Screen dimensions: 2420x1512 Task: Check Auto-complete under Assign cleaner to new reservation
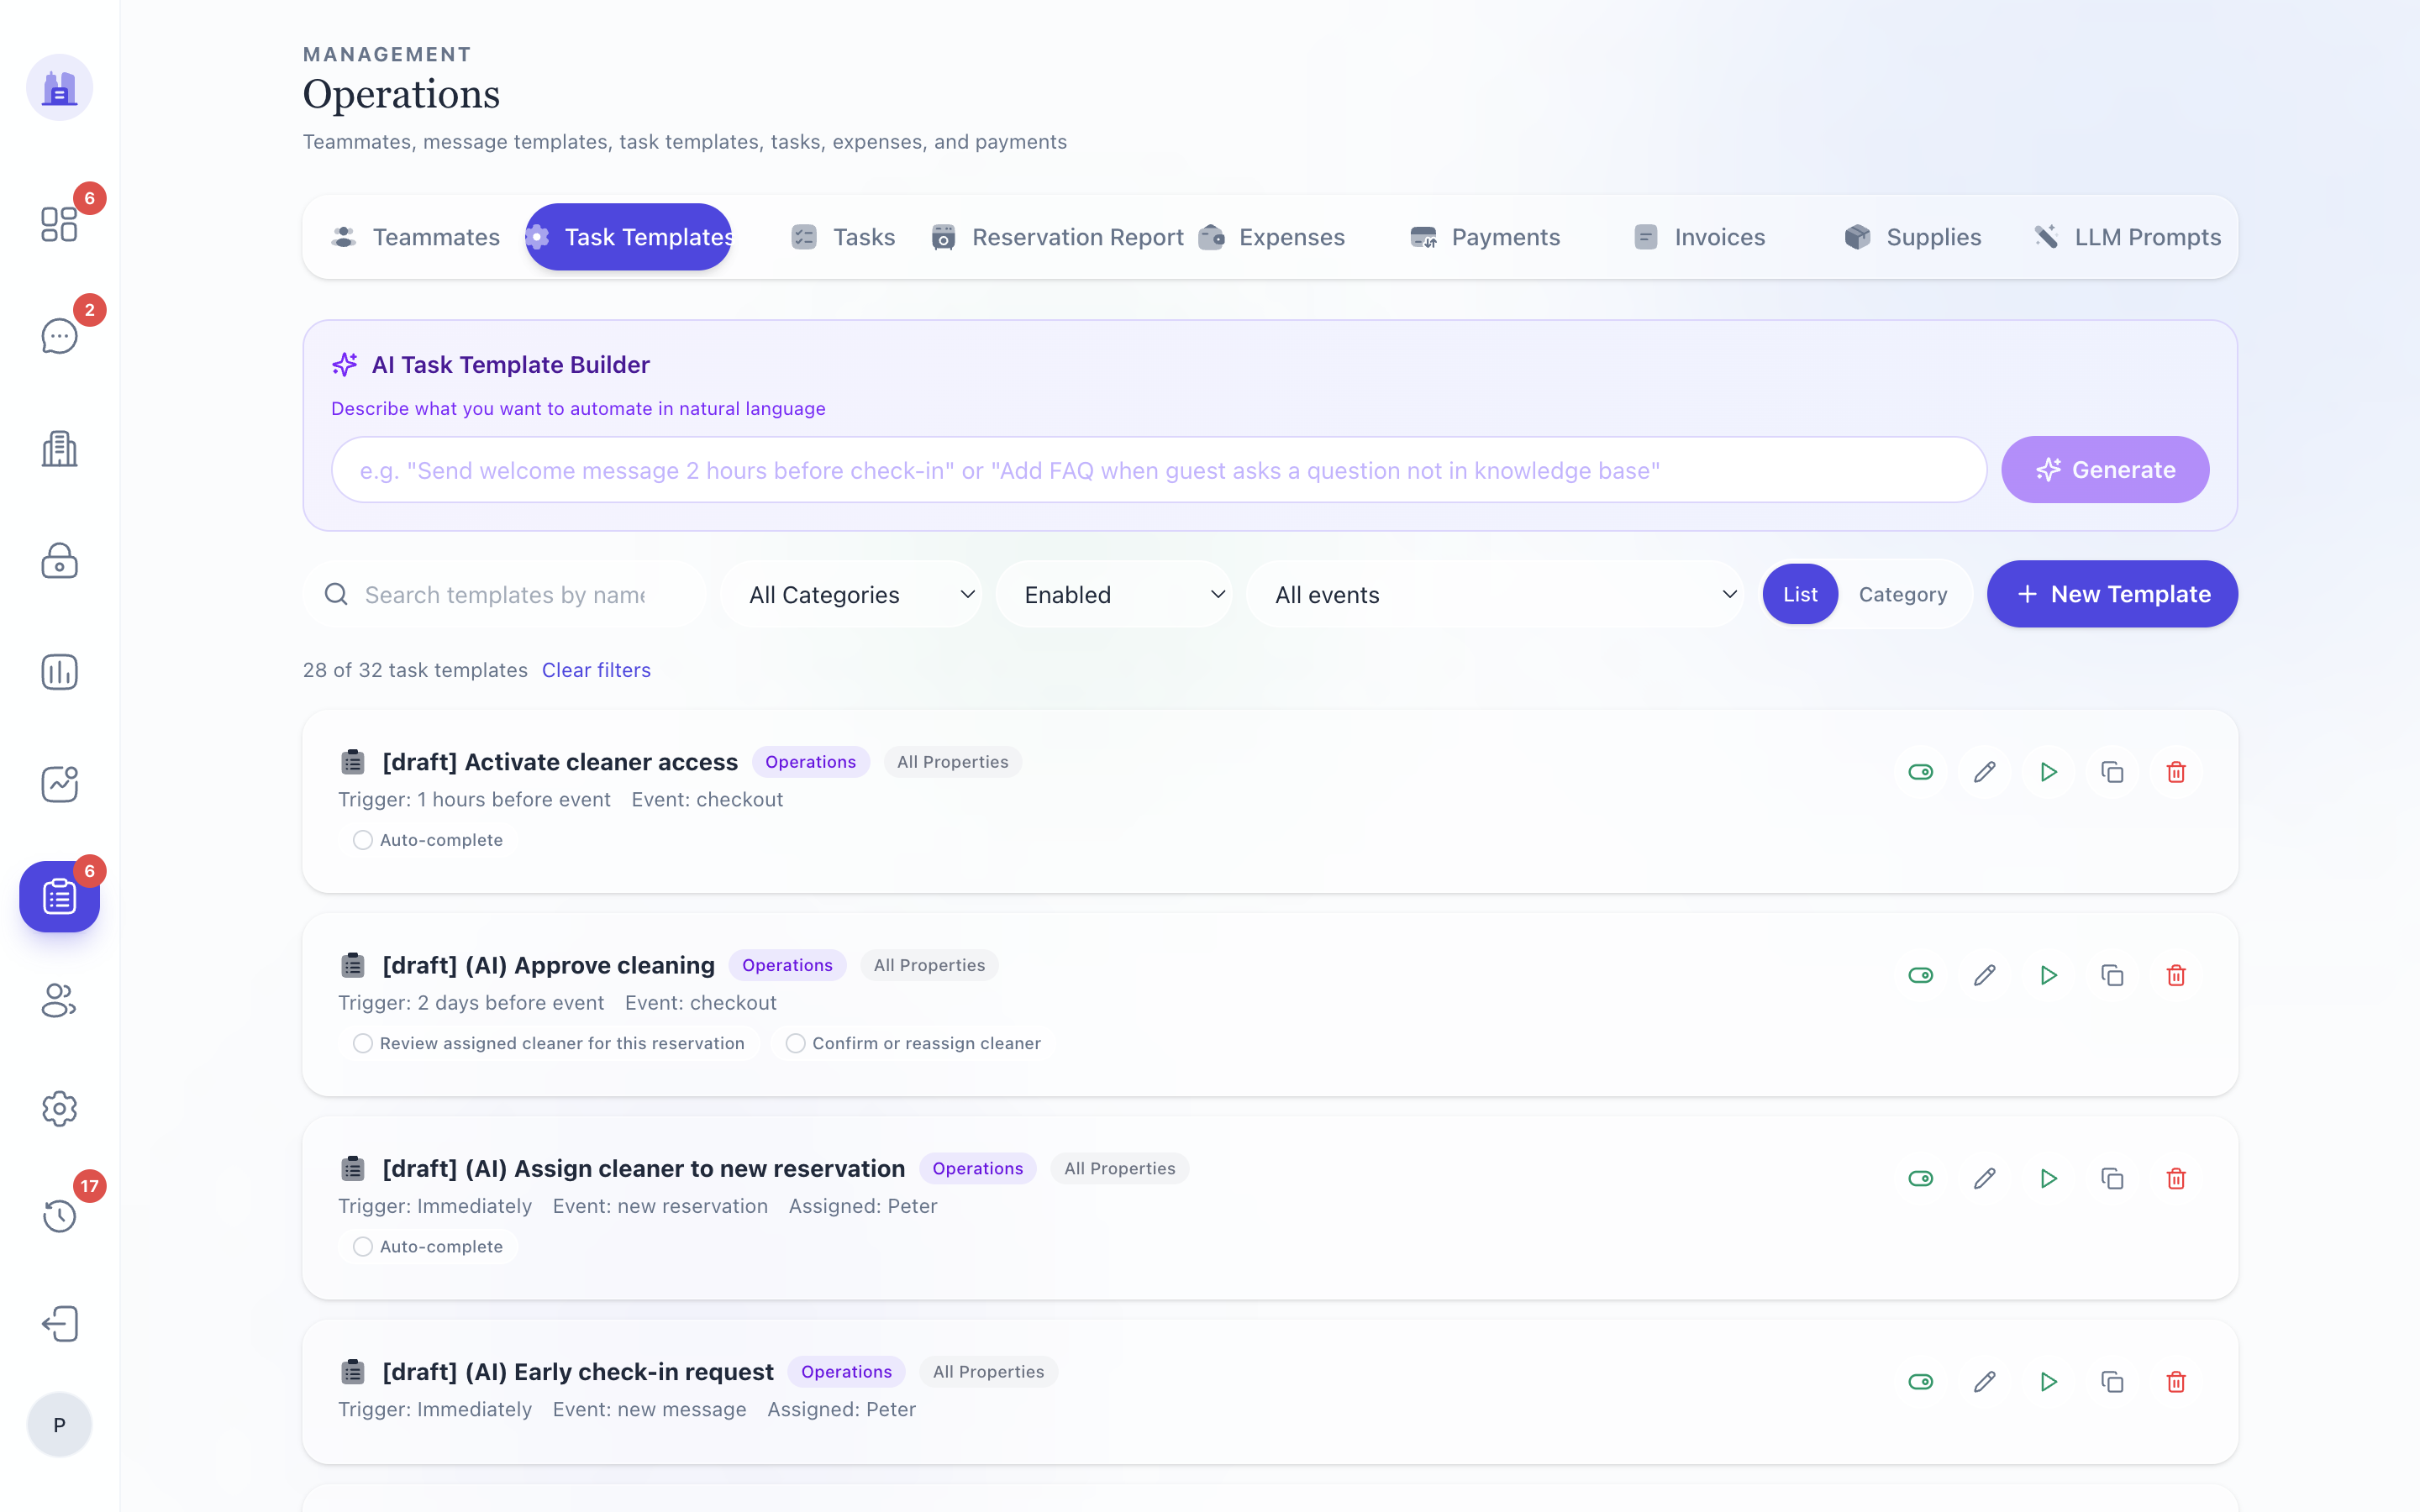[363, 1246]
